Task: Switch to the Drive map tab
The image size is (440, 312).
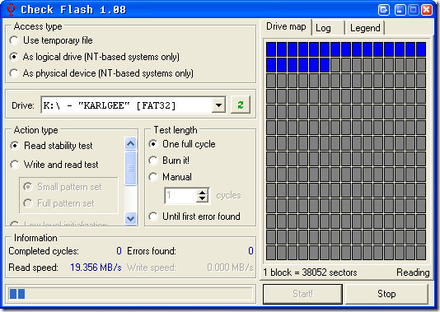Action: [x=286, y=27]
